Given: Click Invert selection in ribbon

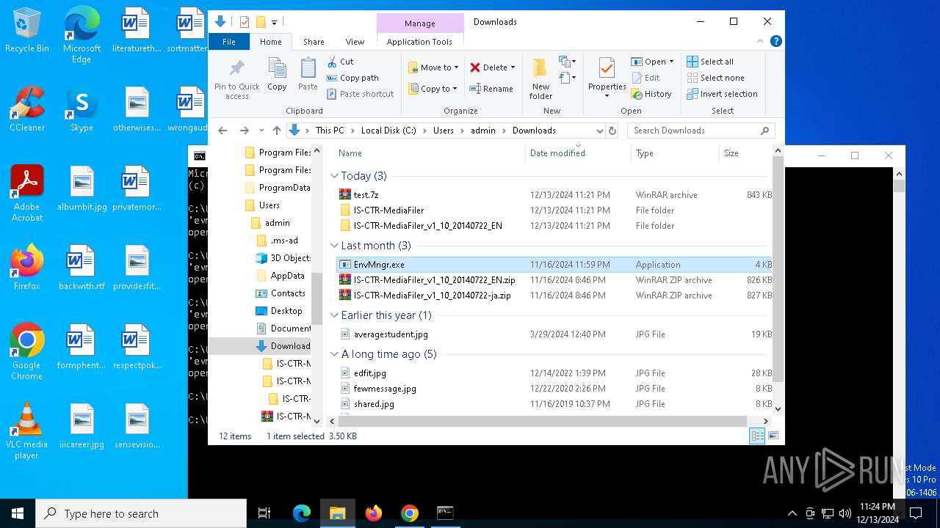Looking at the screenshot, I should (x=722, y=94).
